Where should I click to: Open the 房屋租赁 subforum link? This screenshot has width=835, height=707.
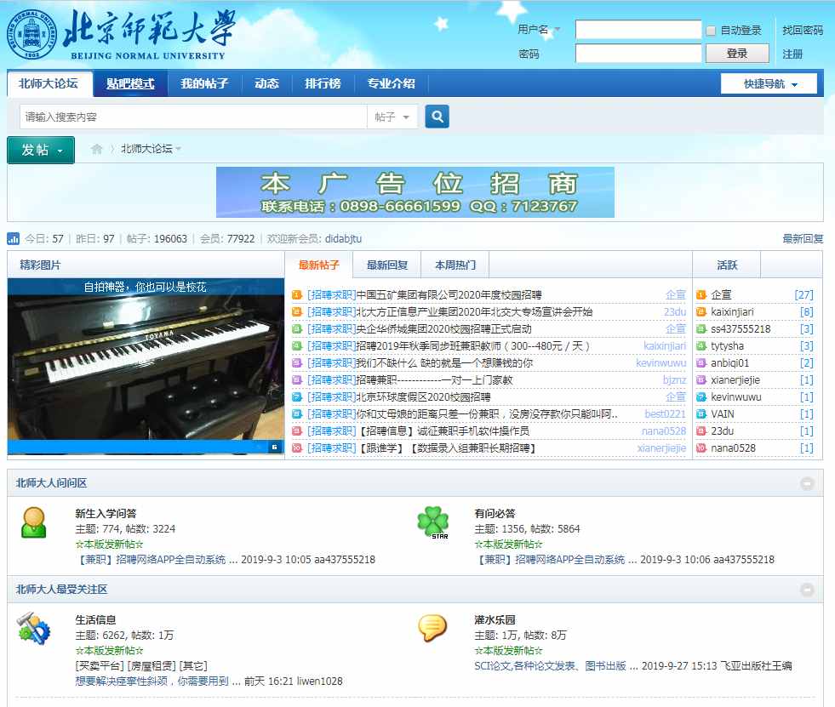(x=152, y=665)
